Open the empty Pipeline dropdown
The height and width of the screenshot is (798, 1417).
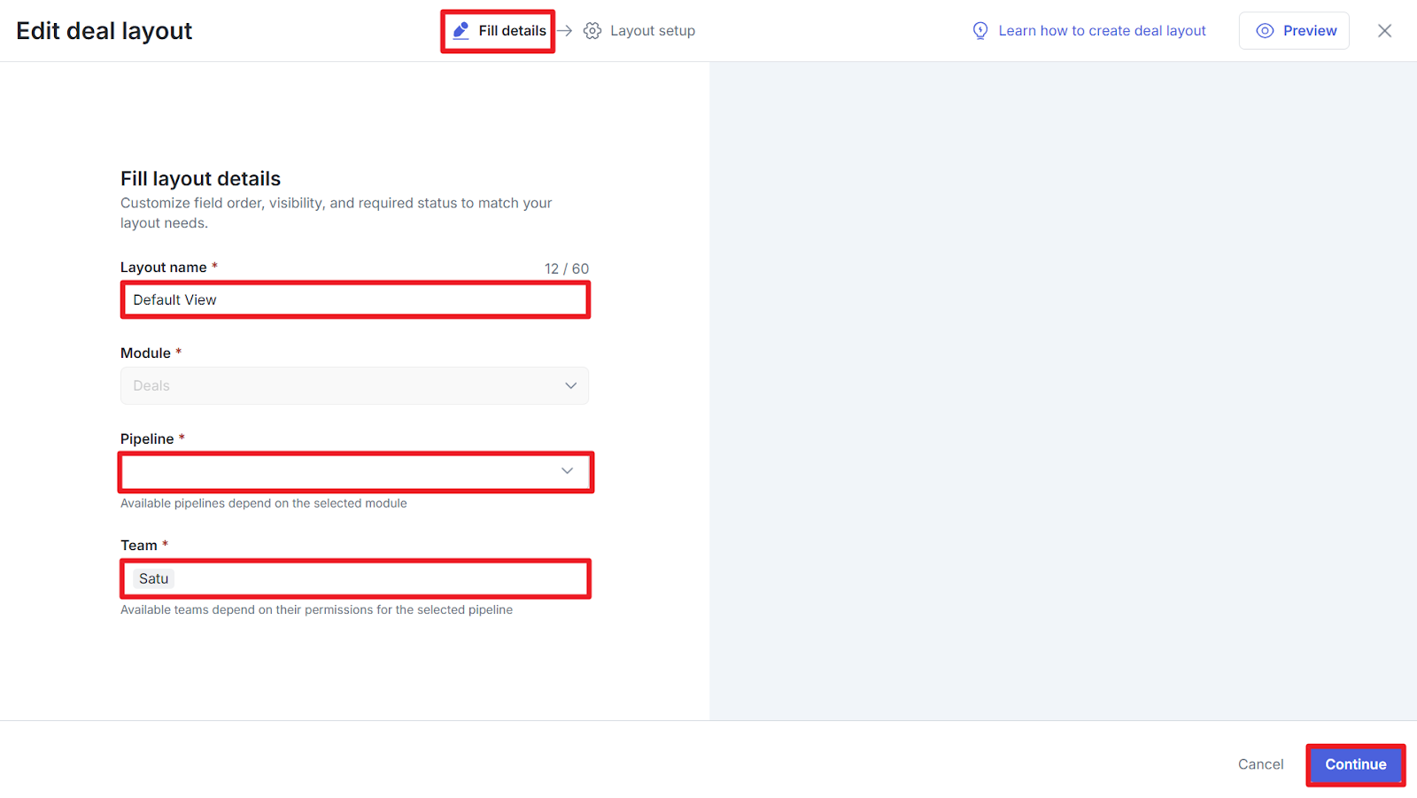354,471
